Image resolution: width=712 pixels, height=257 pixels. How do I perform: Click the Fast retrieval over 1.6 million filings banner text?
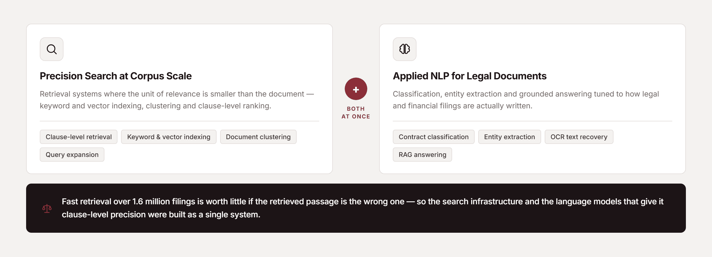[363, 208]
